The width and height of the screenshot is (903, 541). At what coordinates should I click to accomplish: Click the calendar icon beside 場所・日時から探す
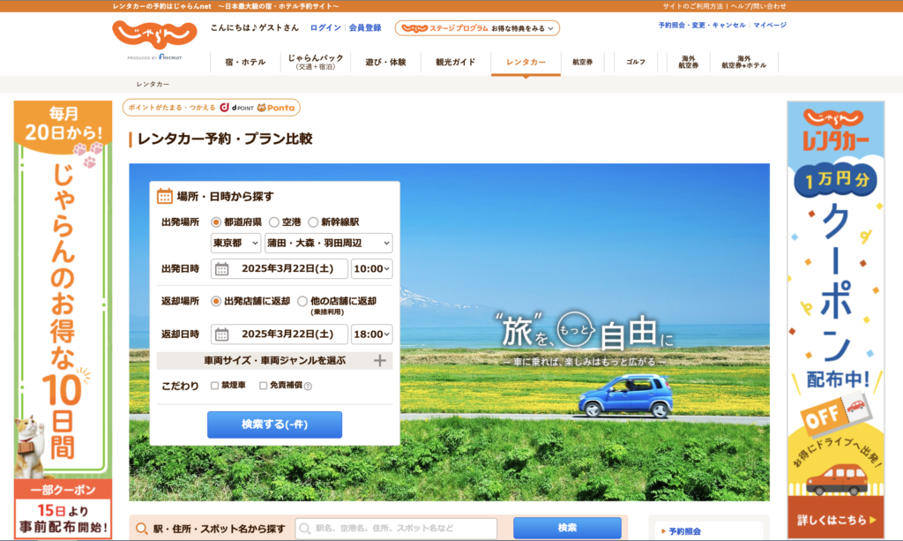click(x=165, y=197)
